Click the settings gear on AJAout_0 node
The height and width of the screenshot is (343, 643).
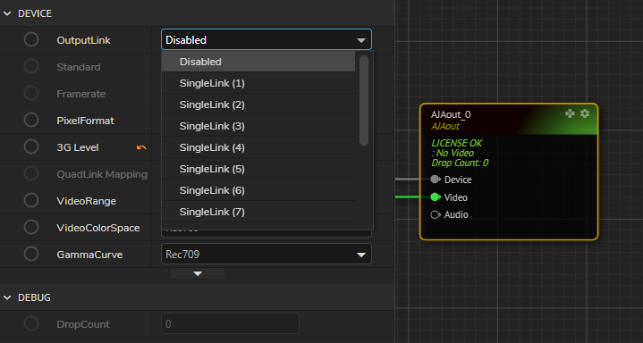585,113
